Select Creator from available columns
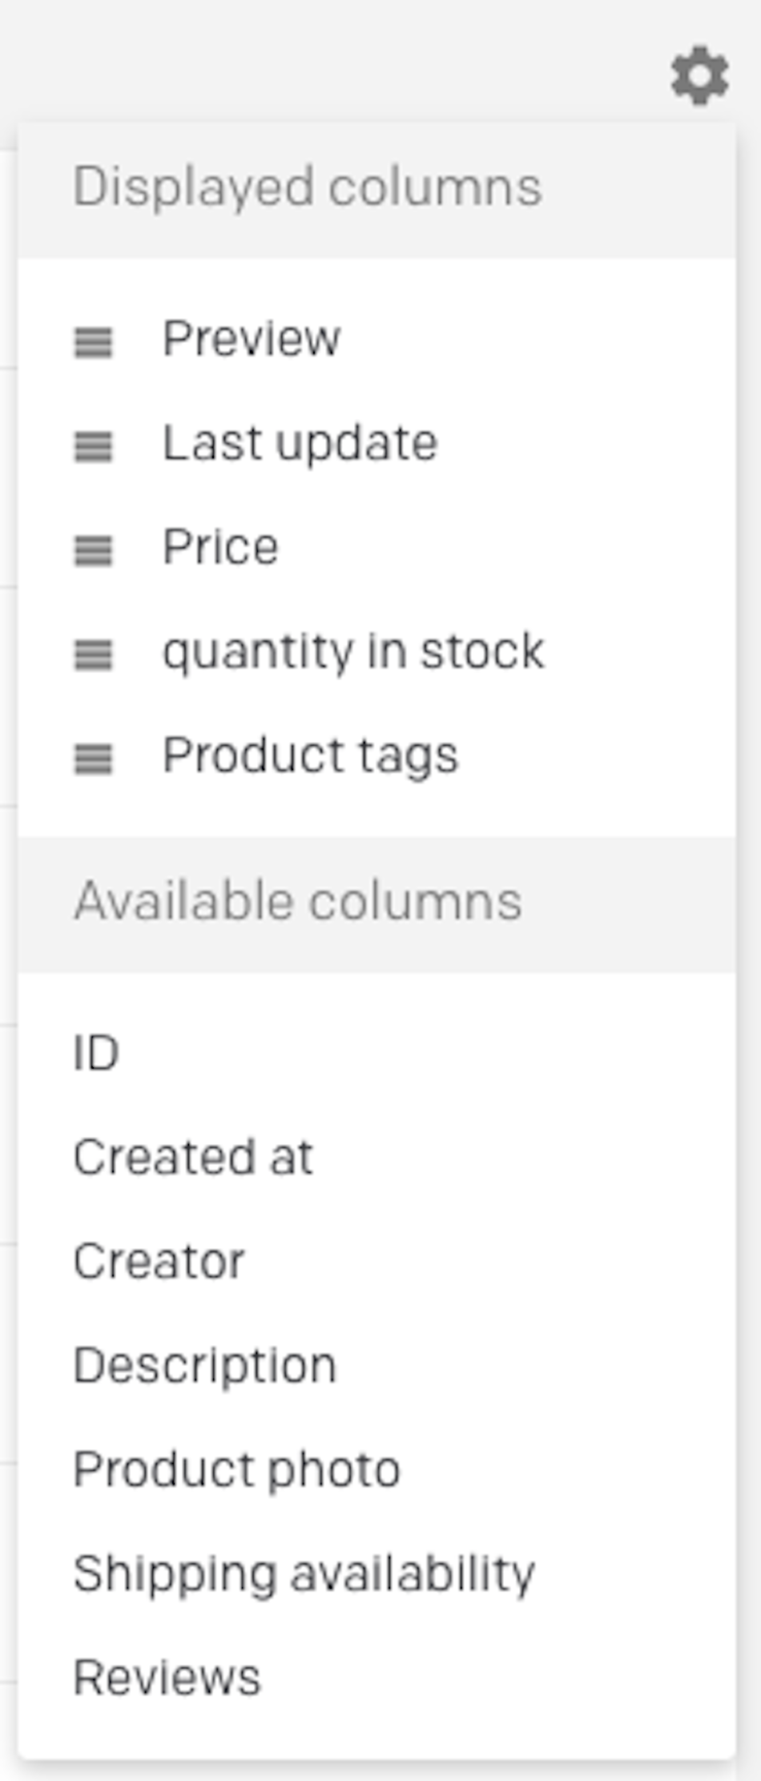 point(158,1258)
